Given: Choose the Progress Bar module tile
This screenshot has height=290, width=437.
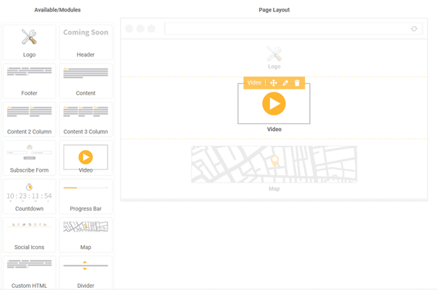Looking at the screenshot, I should coord(85,196).
